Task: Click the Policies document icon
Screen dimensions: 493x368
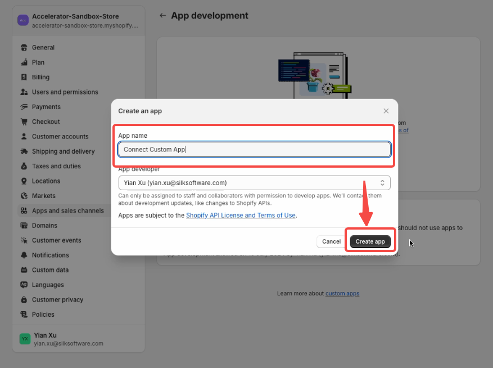Action: [24, 315]
